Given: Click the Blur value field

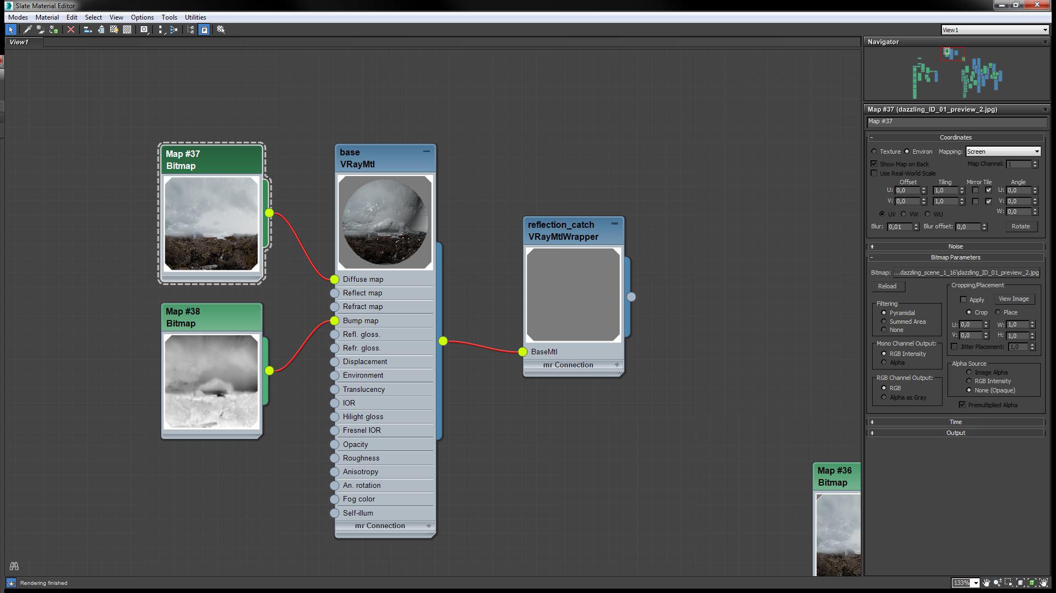Looking at the screenshot, I should point(900,227).
